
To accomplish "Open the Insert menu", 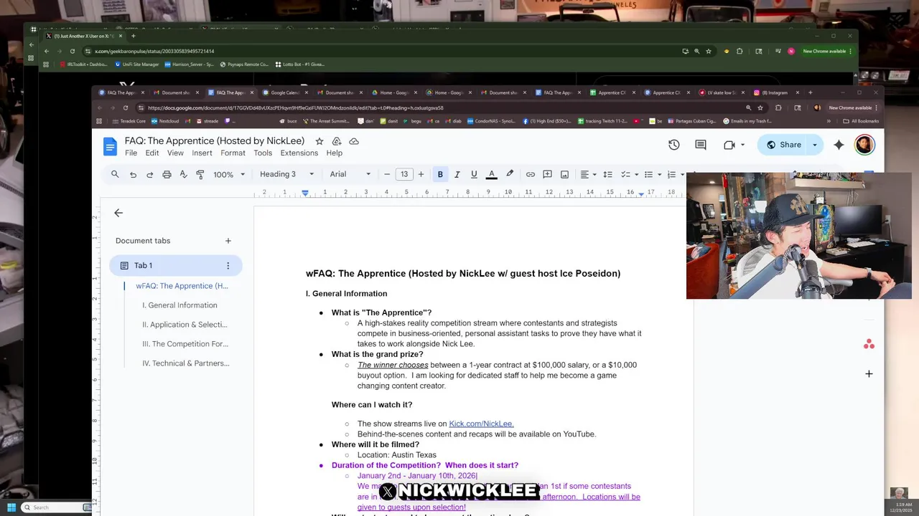I will tap(202, 153).
